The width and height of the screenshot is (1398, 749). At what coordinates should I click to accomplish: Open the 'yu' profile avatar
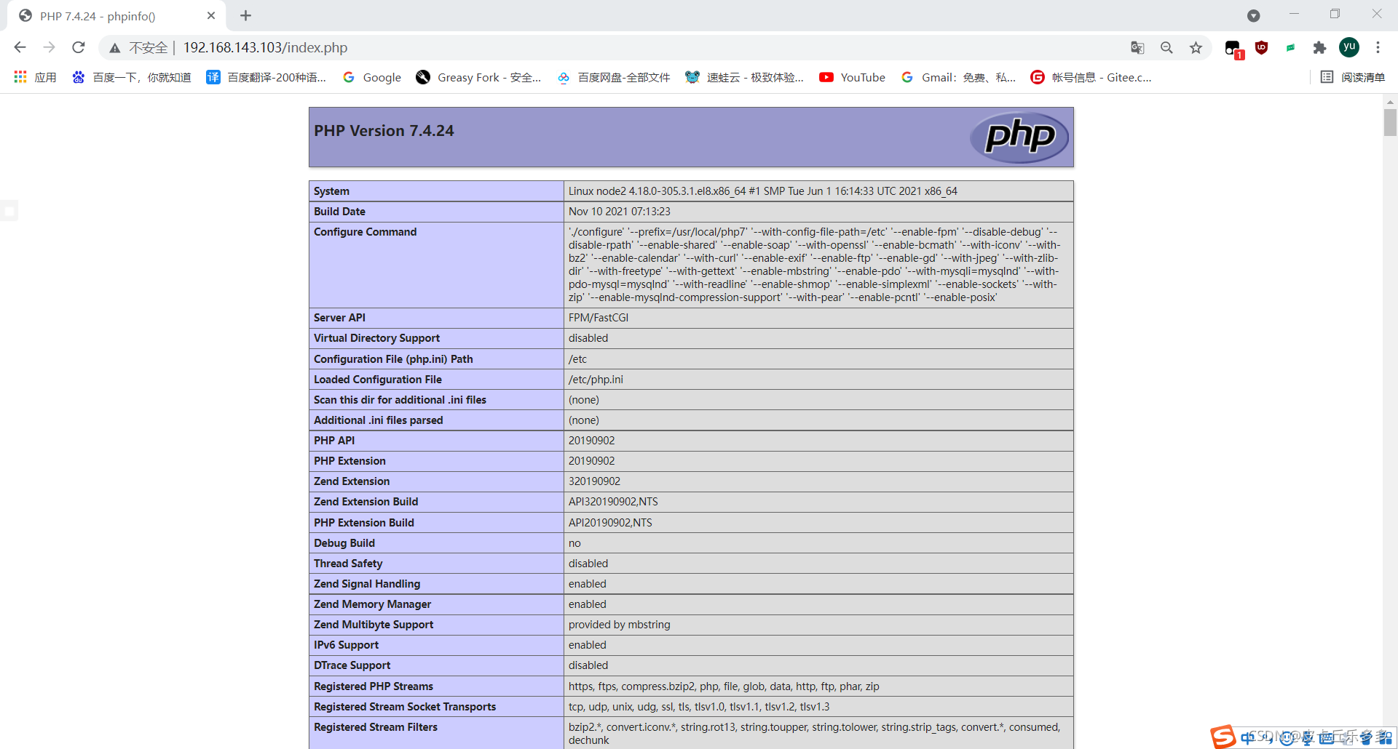click(1349, 47)
